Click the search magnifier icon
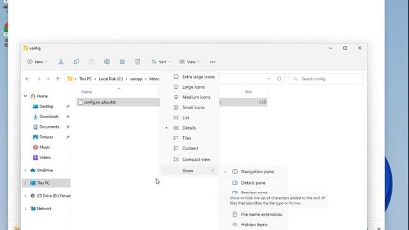The width and height of the screenshot is (409, 230). 295,79
